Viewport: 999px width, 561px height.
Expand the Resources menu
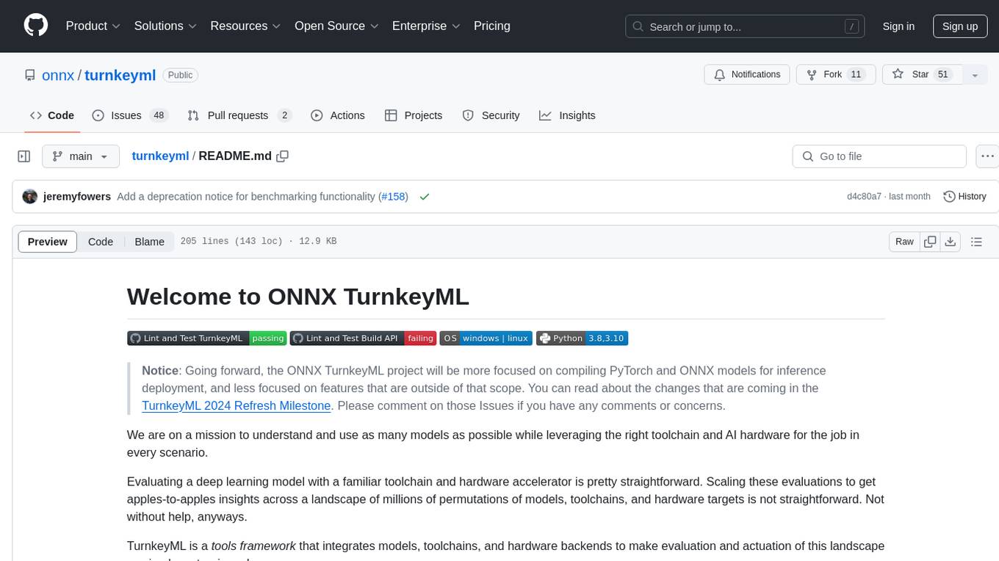(245, 26)
